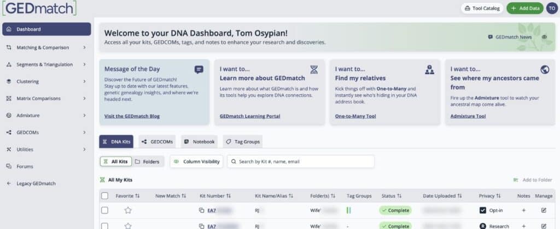Click the DNA helix icon on Learn more card
Screen dimensions: 560x229
(x=314, y=69)
